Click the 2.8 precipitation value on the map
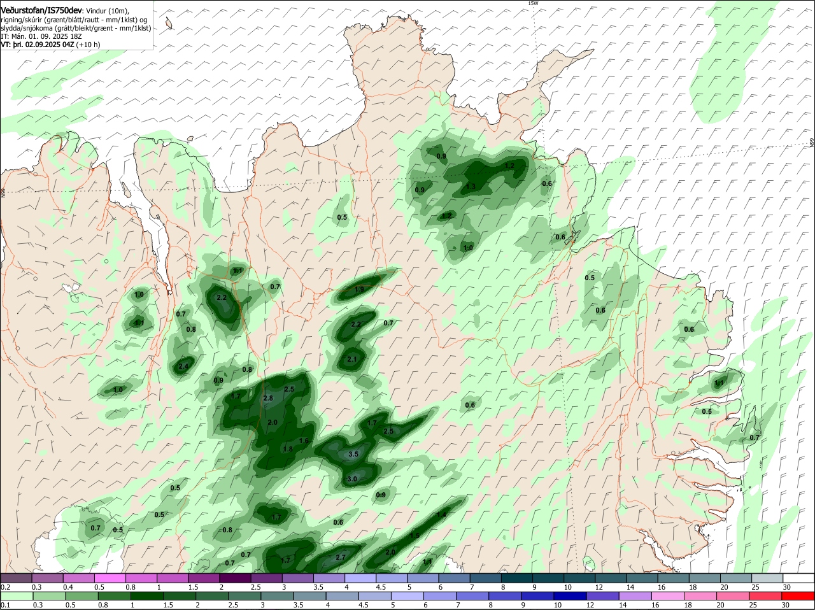Viewport: 815px width, 610px height. click(268, 398)
